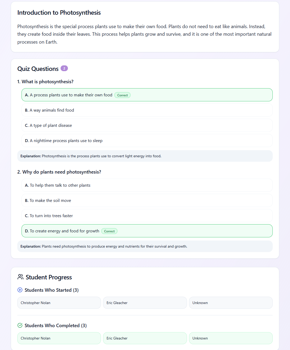The image size is (290, 350).
Task: Click Eric Gleacher in Students Who Completed
Action: pos(145,338)
